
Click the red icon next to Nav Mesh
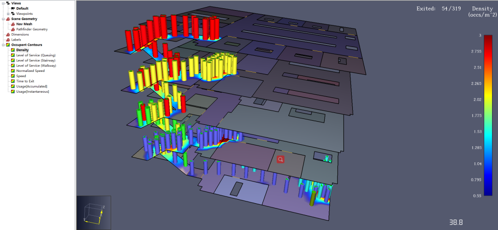(13, 24)
